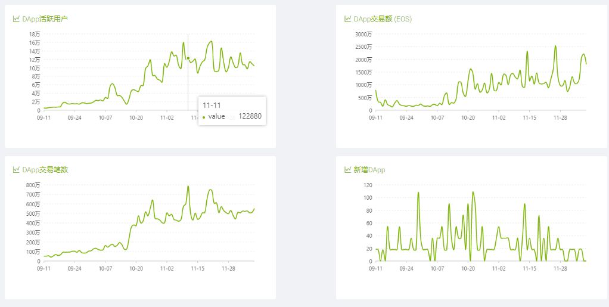The width and height of the screenshot is (609, 307).
Task: Click 100万 on the transaction count y-axis
Action: [x=33, y=252]
